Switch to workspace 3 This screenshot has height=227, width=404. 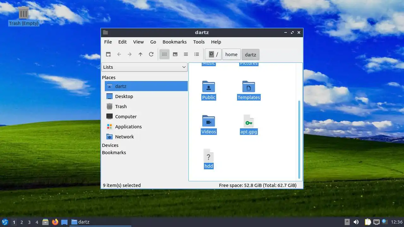click(29, 222)
